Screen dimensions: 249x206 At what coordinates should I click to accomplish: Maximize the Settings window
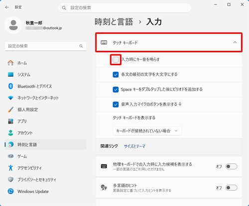click(229, 4)
